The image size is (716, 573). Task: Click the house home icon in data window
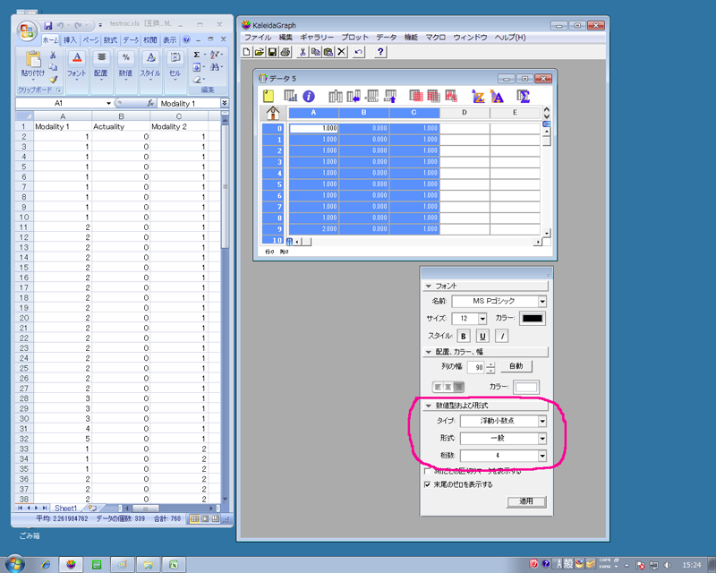(273, 113)
